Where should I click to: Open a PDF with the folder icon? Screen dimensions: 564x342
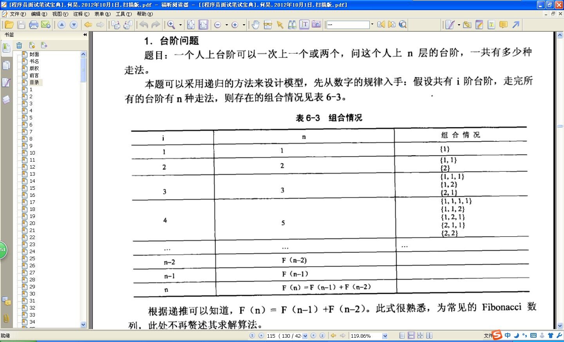9,25
